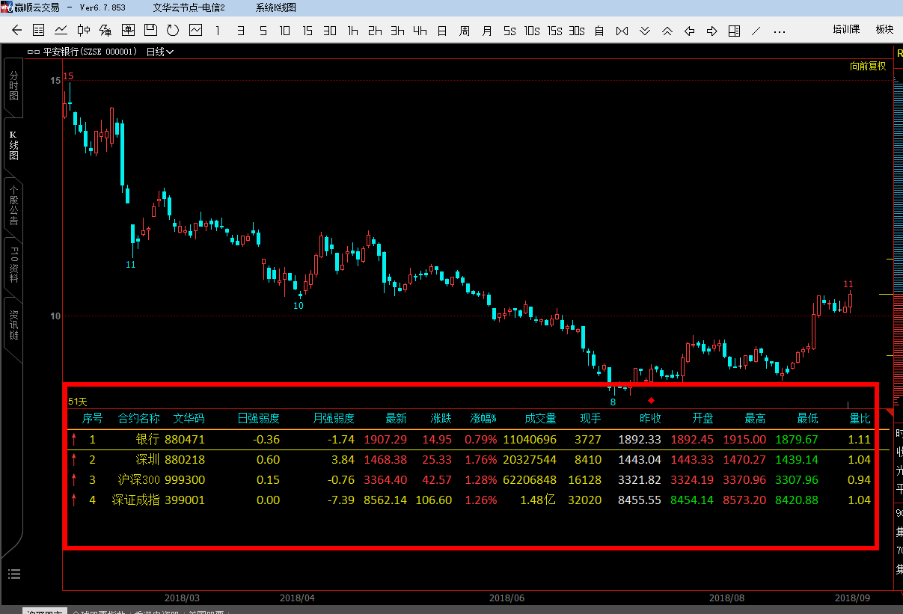The image size is (903, 614).
Task: Click the split panel layout icon
Action: point(735,31)
